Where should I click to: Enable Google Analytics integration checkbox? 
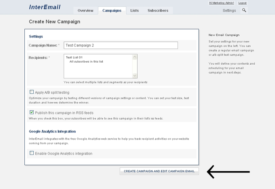[x=32, y=153]
